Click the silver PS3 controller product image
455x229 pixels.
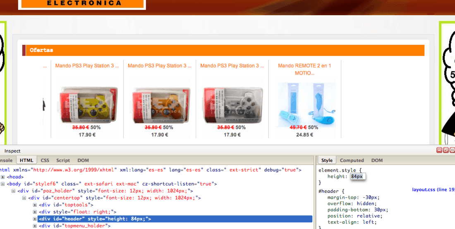[x=232, y=104]
